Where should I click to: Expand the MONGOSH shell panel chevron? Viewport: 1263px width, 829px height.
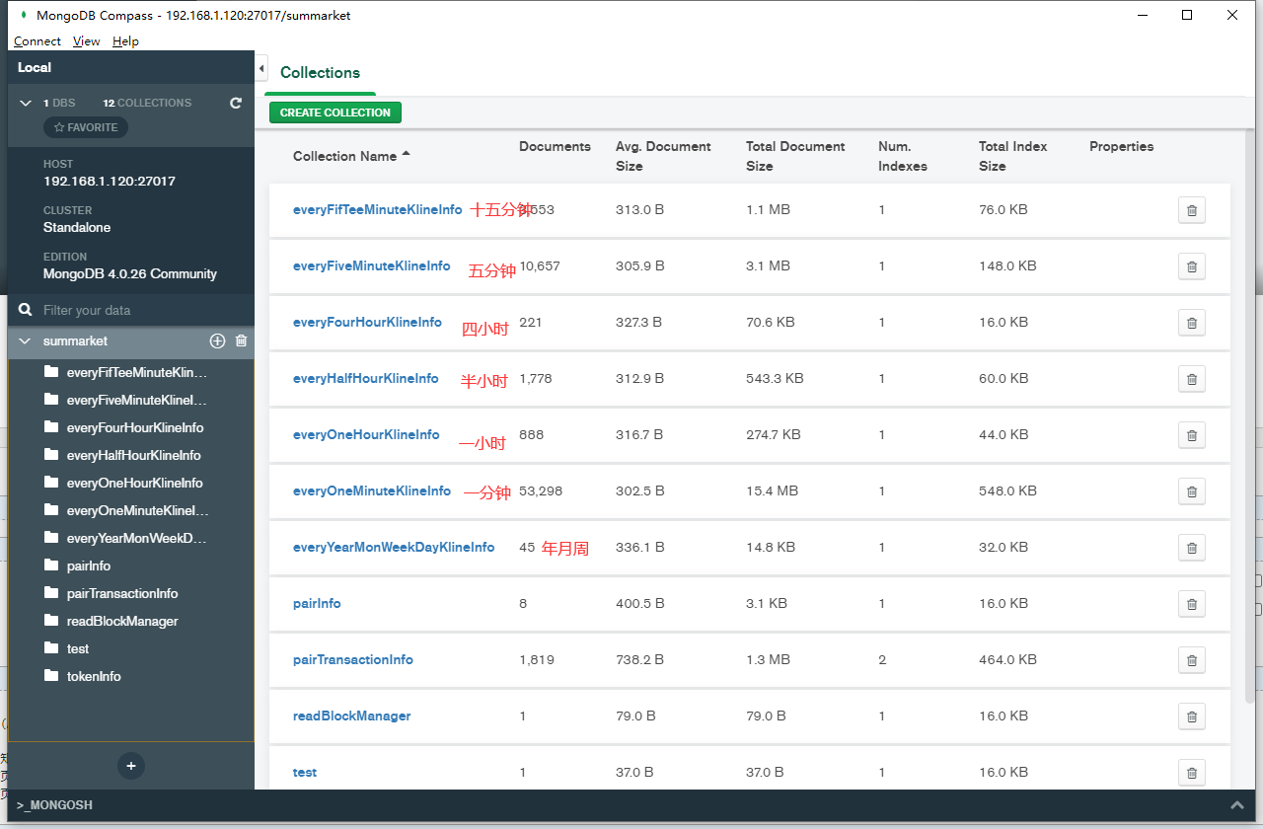coord(1237,805)
